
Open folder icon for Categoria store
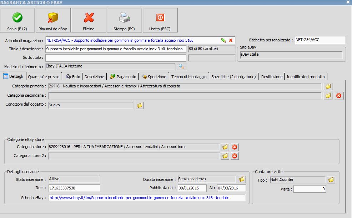(225, 147)
